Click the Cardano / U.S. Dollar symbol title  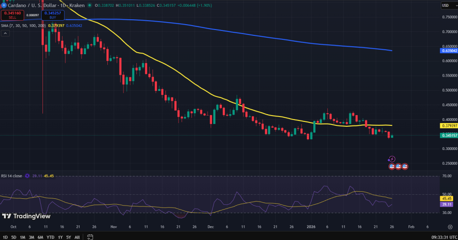pyautogui.click(x=46, y=5)
